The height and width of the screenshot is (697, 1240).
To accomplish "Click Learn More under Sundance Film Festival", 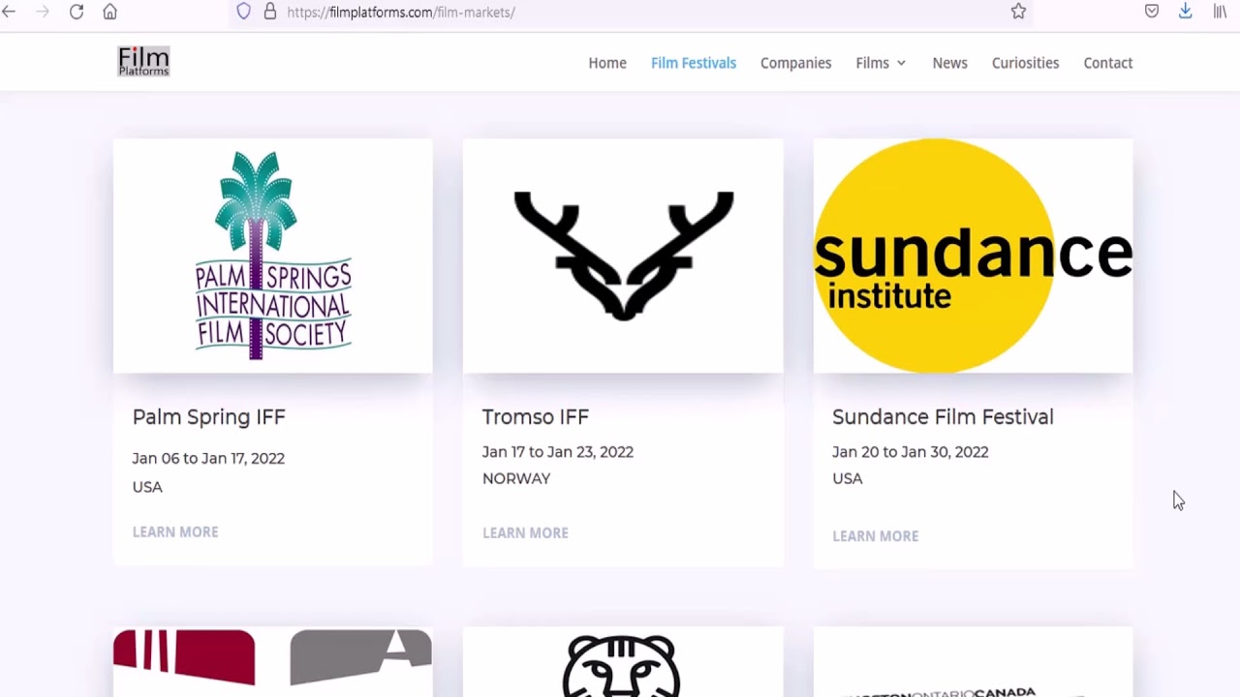I will (x=875, y=535).
